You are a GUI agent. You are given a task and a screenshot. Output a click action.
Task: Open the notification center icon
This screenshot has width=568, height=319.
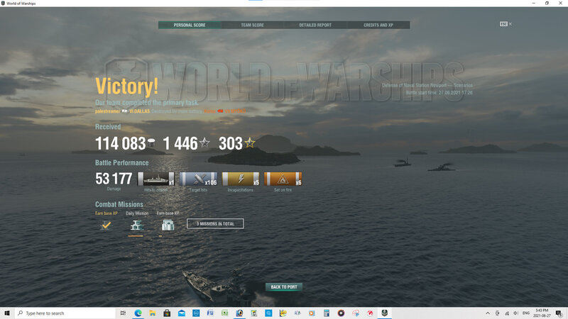point(559,313)
